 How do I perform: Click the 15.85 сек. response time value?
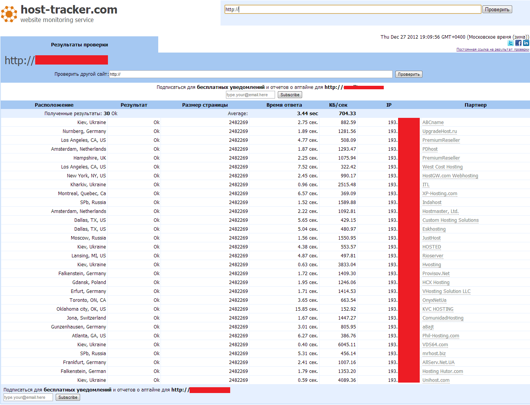[x=306, y=309]
